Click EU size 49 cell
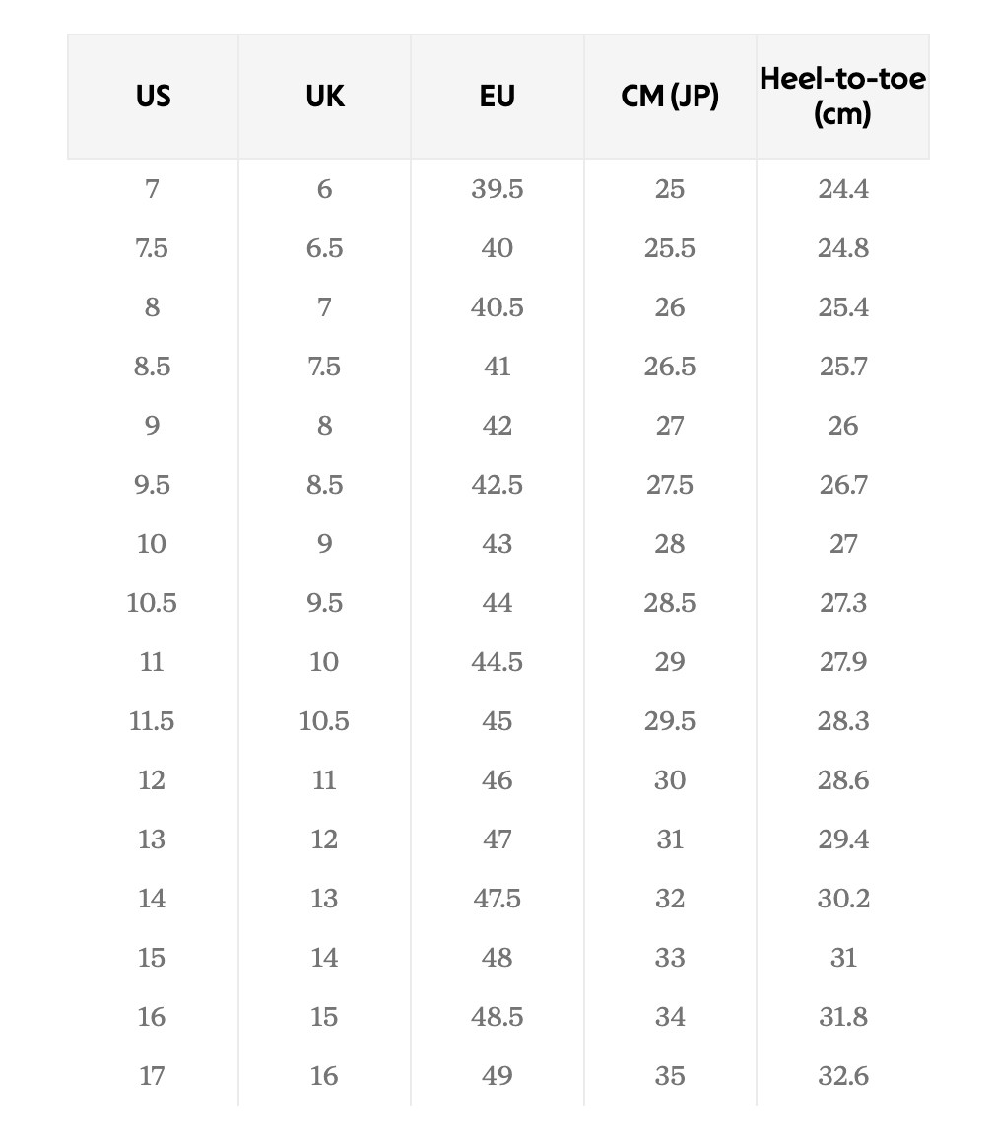The image size is (995, 1141). pos(497,1076)
